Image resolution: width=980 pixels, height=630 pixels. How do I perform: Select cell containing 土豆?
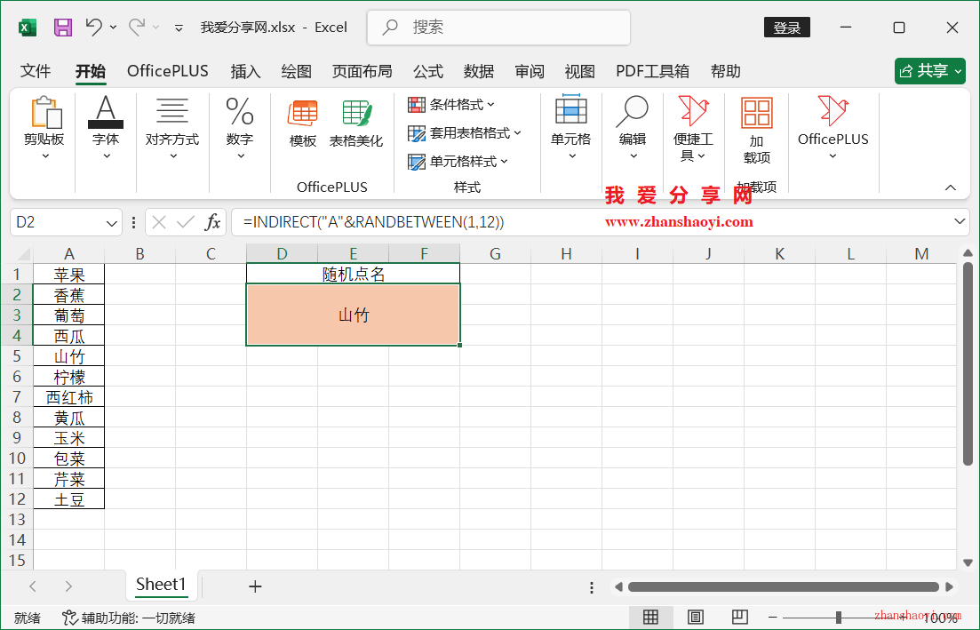(68, 499)
